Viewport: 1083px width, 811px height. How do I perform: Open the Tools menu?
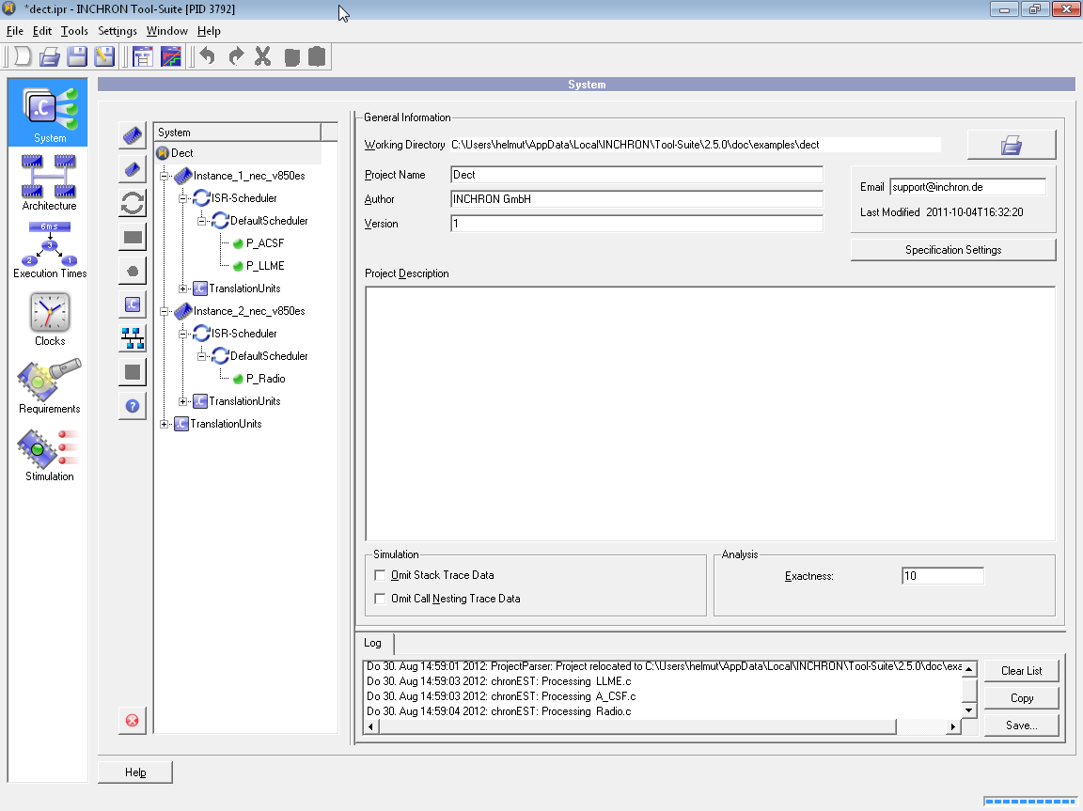(x=74, y=31)
